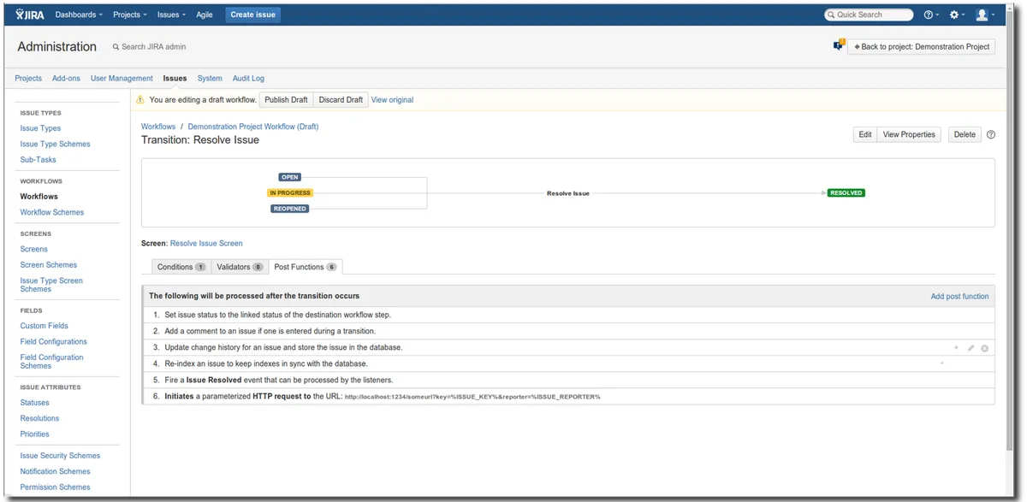This screenshot has width=1027, height=502.
Task: Open Field Configurations in sidebar
Action: (54, 341)
